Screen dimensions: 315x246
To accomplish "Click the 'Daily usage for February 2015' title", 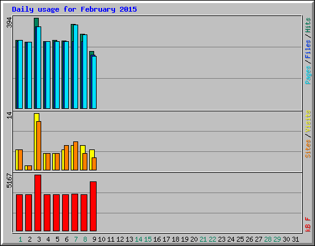I will pos(74,9).
